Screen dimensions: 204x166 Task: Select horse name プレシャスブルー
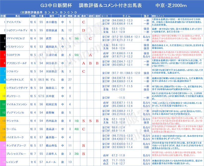coord(16,154)
